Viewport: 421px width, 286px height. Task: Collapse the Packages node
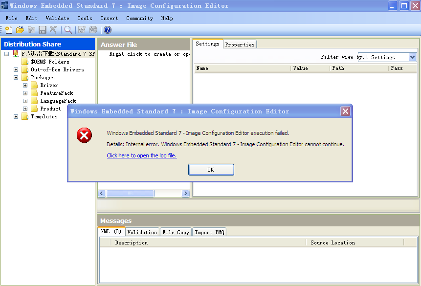click(x=16, y=77)
